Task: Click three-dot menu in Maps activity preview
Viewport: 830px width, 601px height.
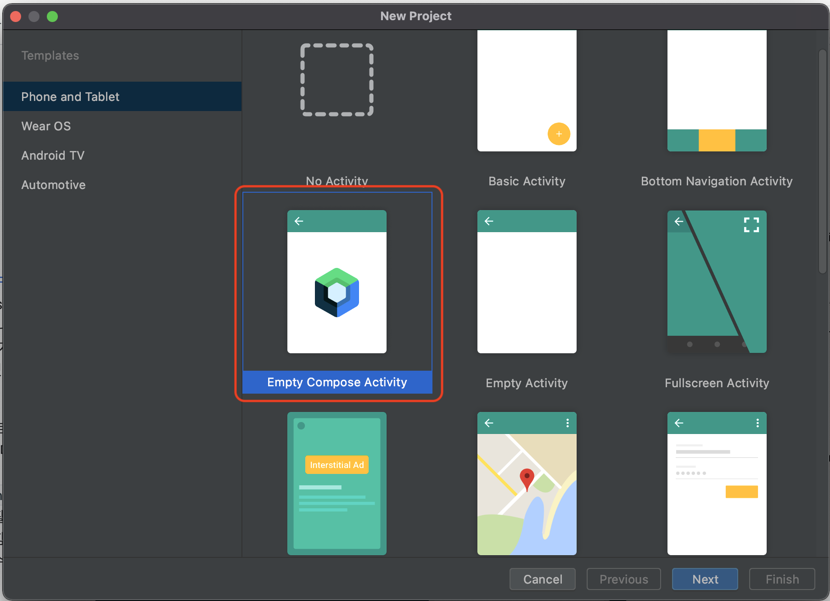Action: (x=568, y=423)
